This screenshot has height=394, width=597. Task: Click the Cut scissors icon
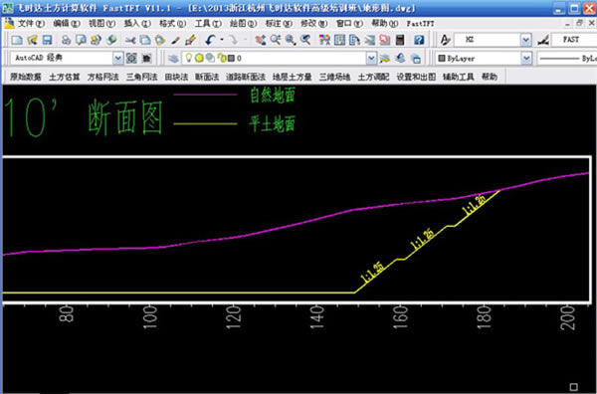pyautogui.click(x=130, y=40)
